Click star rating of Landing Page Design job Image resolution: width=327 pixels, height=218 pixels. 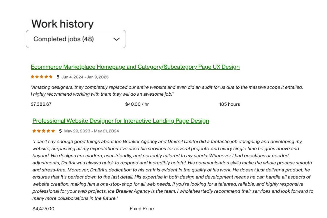point(44,131)
